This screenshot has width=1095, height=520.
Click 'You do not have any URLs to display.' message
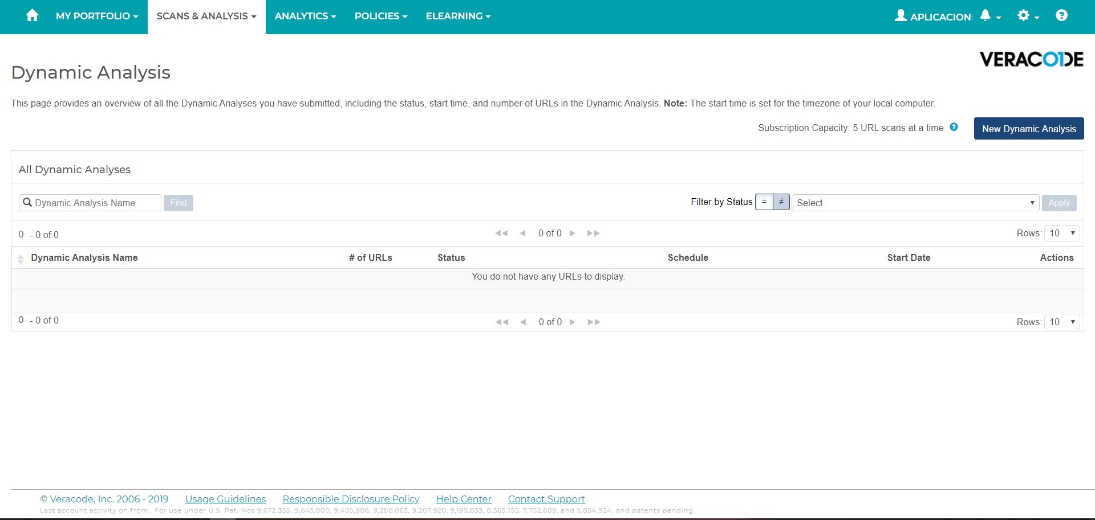pos(548,276)
